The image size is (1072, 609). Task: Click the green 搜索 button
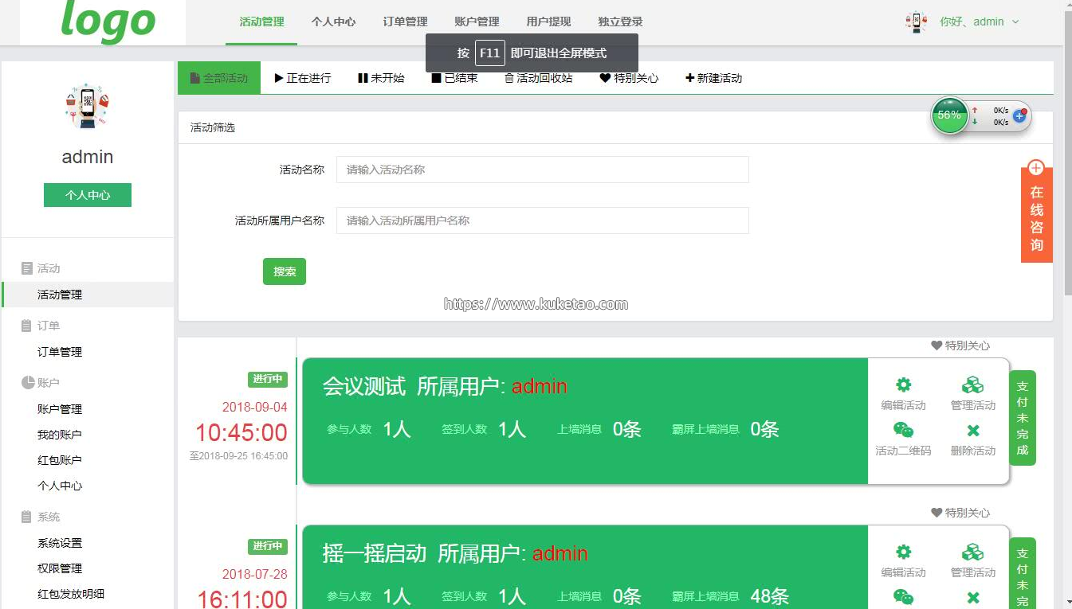click(x=285, y=271)
